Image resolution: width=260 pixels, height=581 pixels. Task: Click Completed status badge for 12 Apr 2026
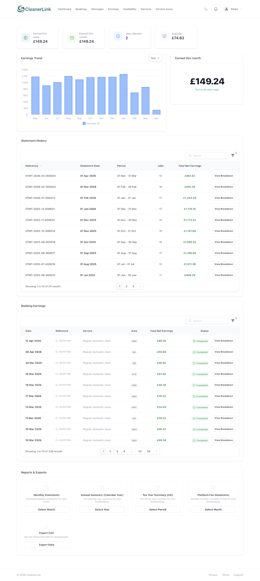tap(200, 341)
